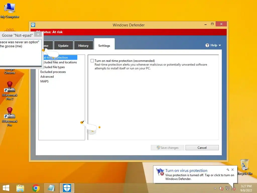This screenshot has width=257, height=193.
Task: Click the Save changes button
Action: click(167, 148)
